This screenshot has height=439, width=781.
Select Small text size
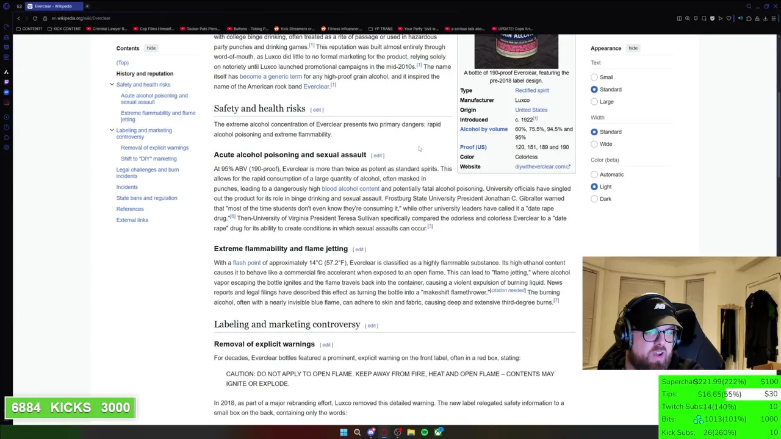click(x=594, y=77)
